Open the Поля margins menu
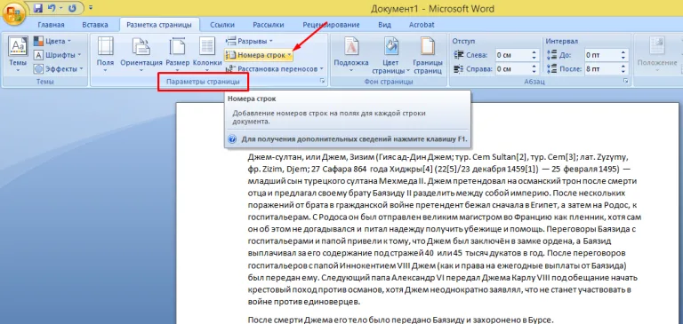Image resolution: width=683 pixels, height=324 pixels. click(105, 55)
